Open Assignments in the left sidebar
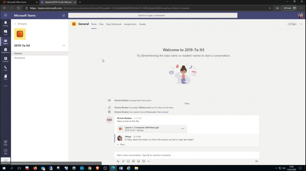 [5, 50]
